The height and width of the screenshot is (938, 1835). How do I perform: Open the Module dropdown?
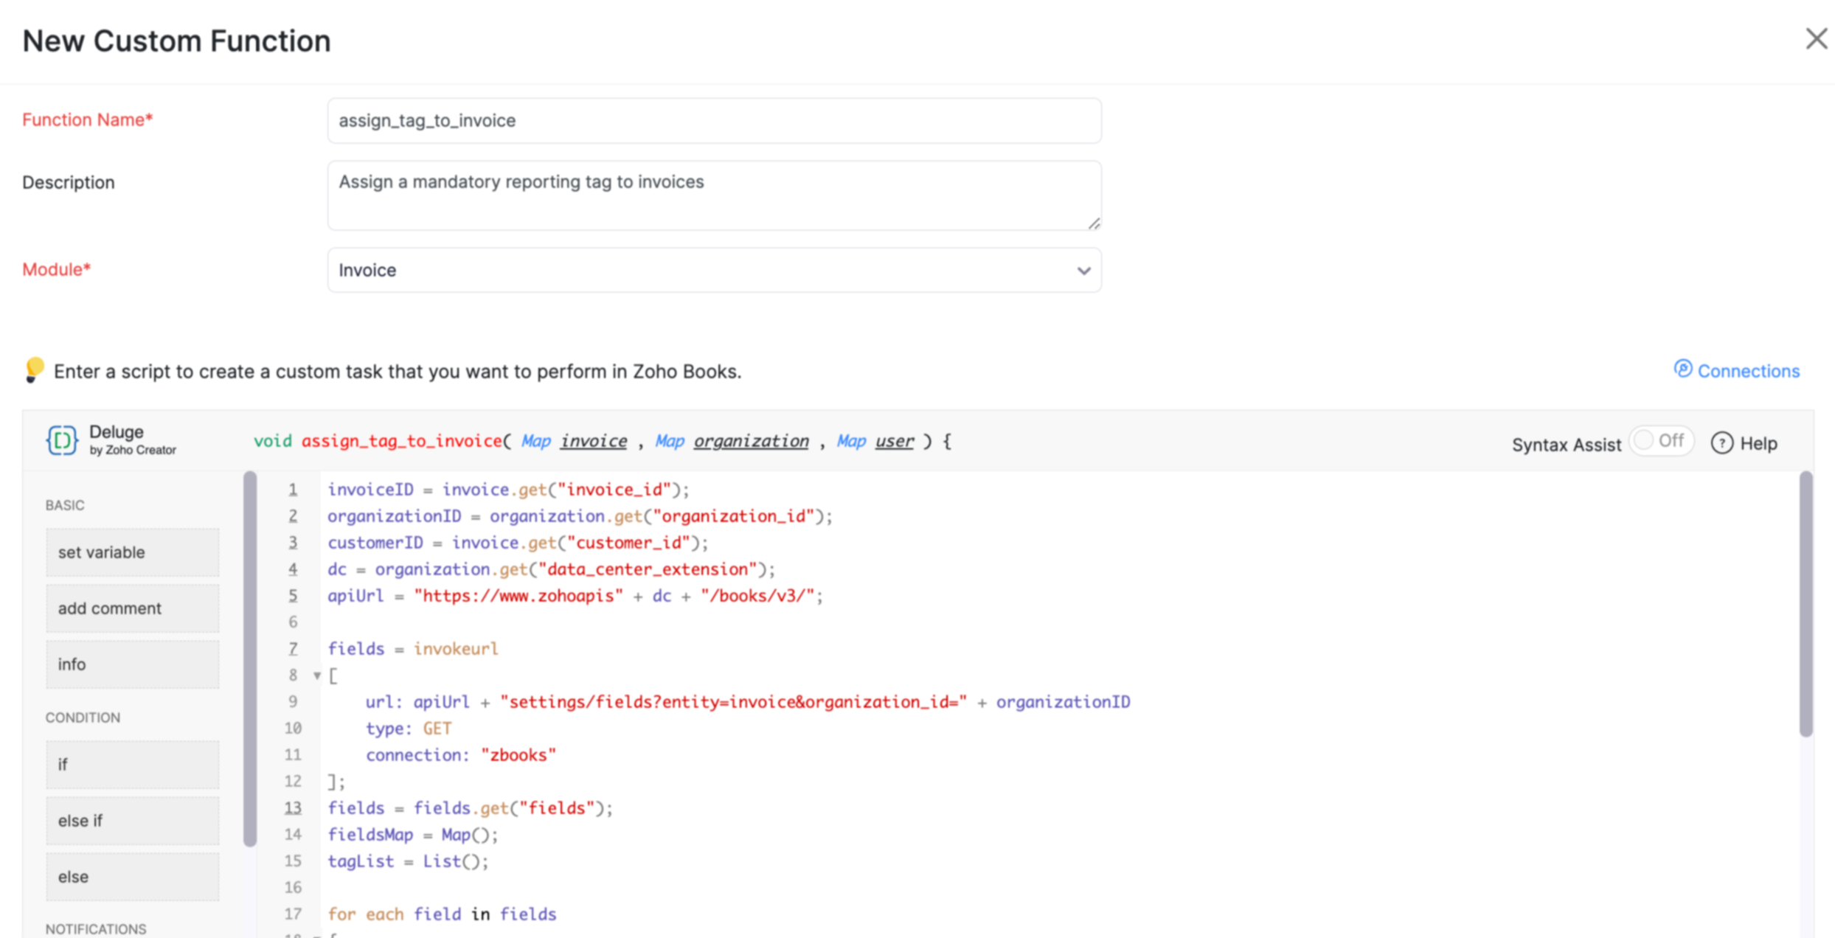(714, 270)
